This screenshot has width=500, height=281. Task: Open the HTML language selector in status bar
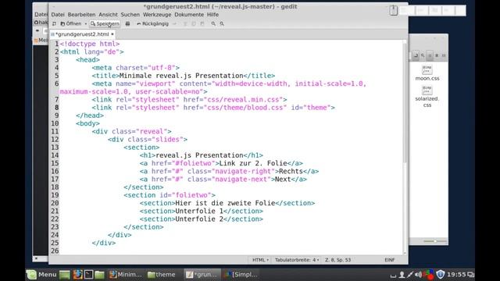coord(260,260)
